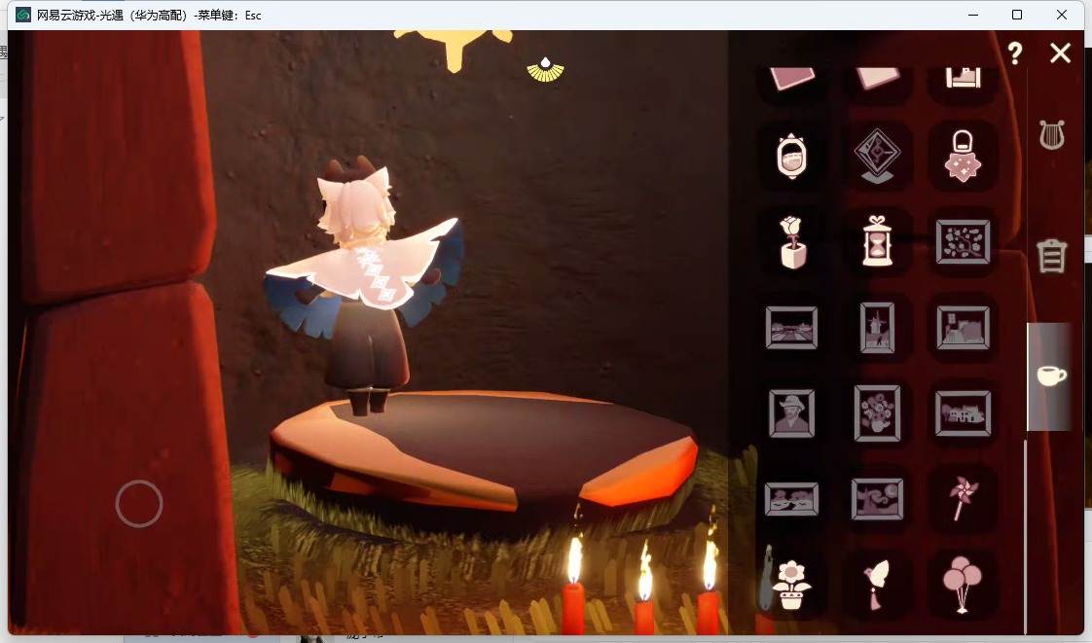Image resolution: width=1092 pixels, height=643 pixels.
Task: Choose the pinwheel prop item
Action: tap(964, 498)
